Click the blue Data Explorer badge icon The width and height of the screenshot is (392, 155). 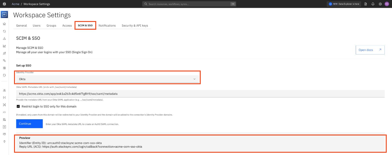tap(330, 4)
